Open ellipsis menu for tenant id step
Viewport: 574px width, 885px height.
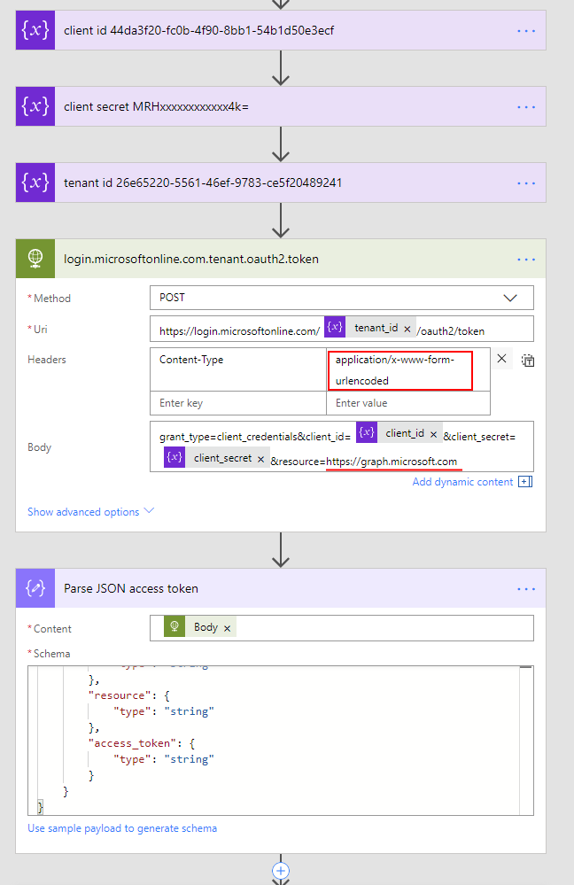coord(526,183)
